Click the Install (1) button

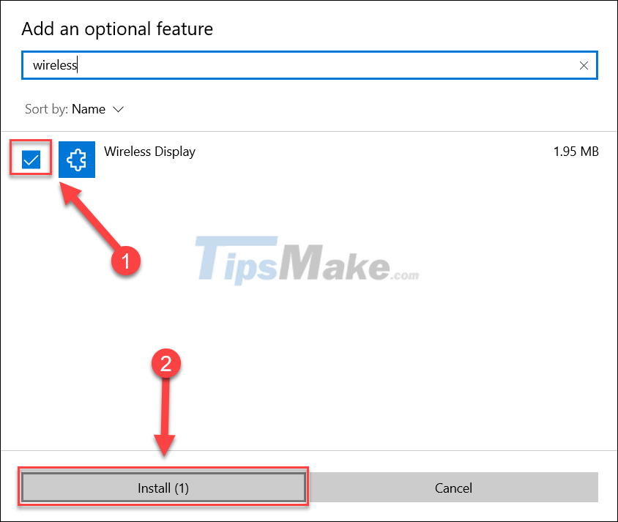163,488
